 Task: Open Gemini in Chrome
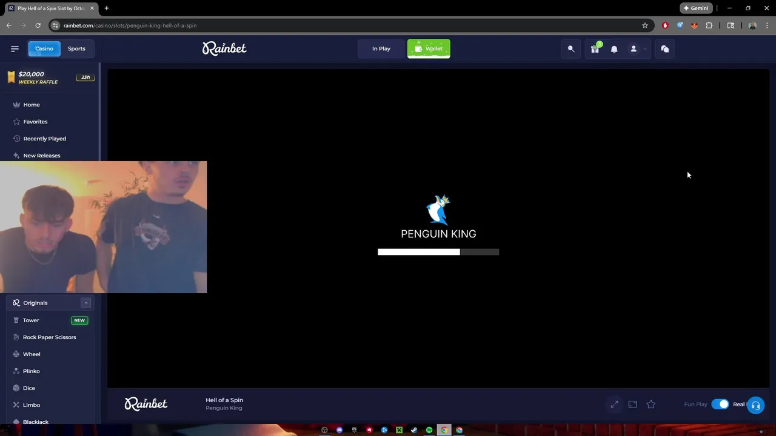[x=696, y=8]
